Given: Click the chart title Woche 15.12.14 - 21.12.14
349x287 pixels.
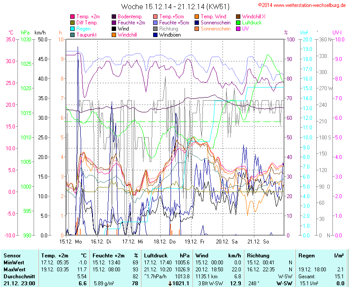Looking at the screenshot, I should [x=174, y=7].
